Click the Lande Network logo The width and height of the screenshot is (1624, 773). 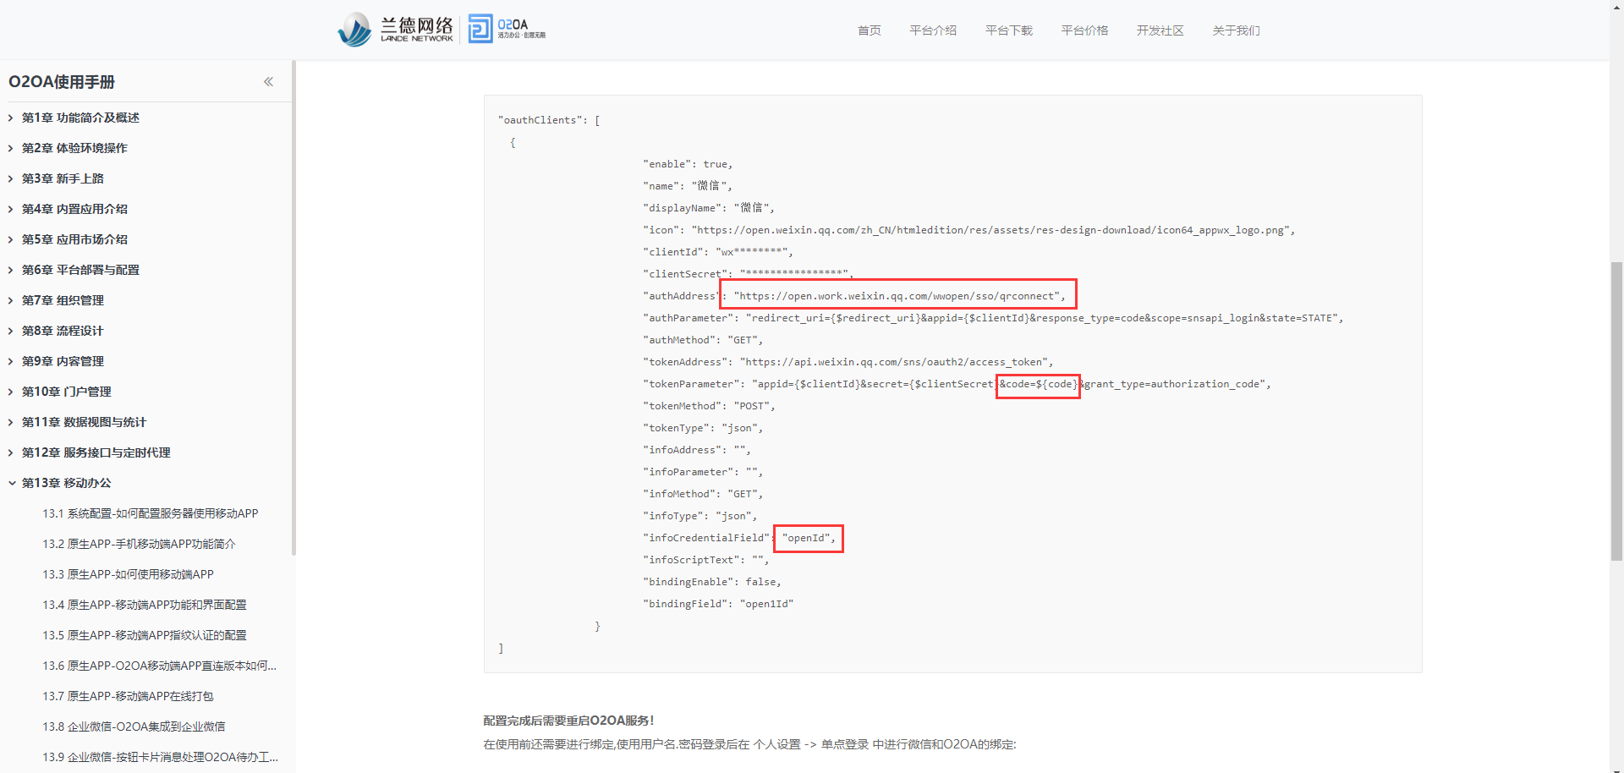pos(396,30)
